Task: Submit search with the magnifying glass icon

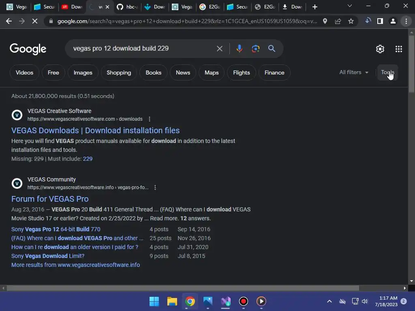Action: pos(272,49)
